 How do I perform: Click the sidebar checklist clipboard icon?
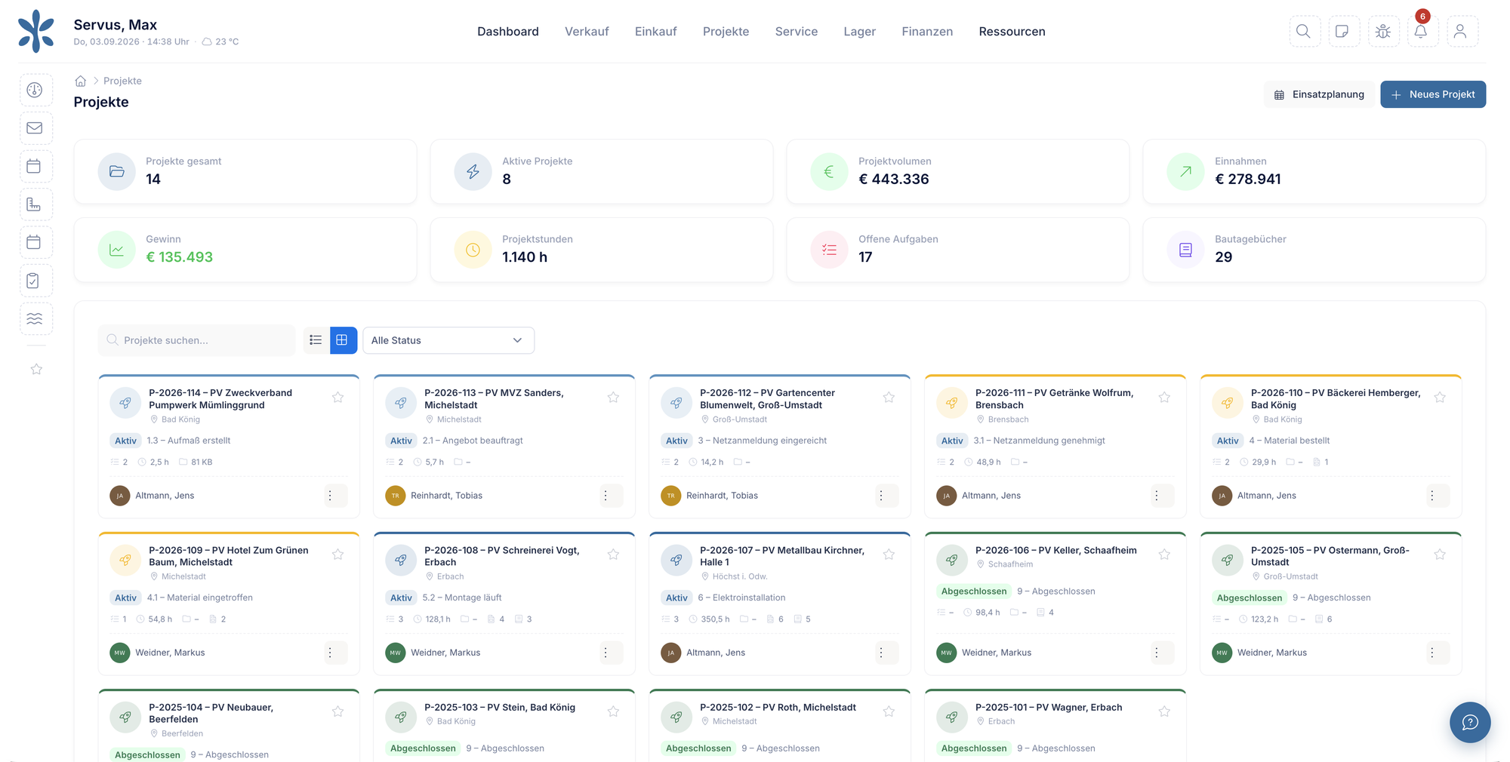point(35,281)
